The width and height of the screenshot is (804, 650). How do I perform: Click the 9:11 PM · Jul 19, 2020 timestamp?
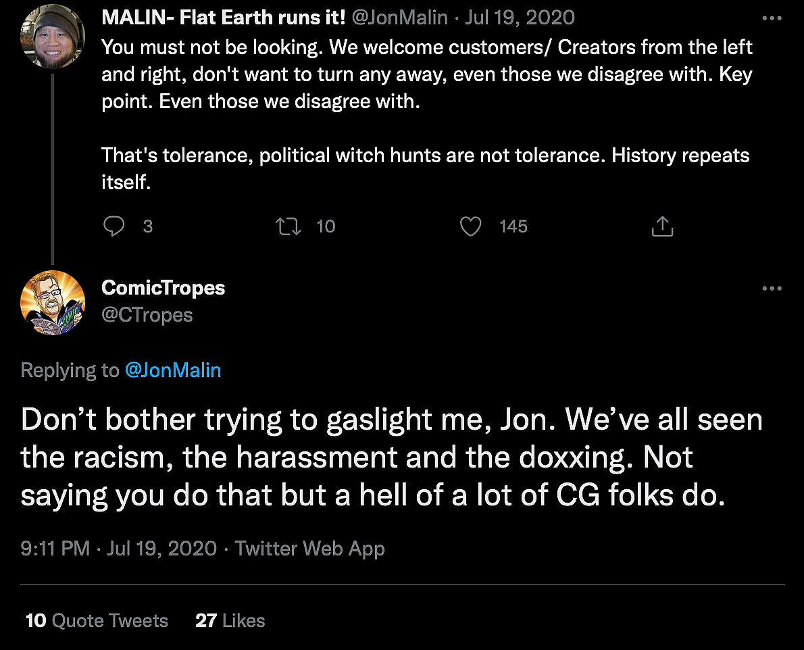pos(119,548)
